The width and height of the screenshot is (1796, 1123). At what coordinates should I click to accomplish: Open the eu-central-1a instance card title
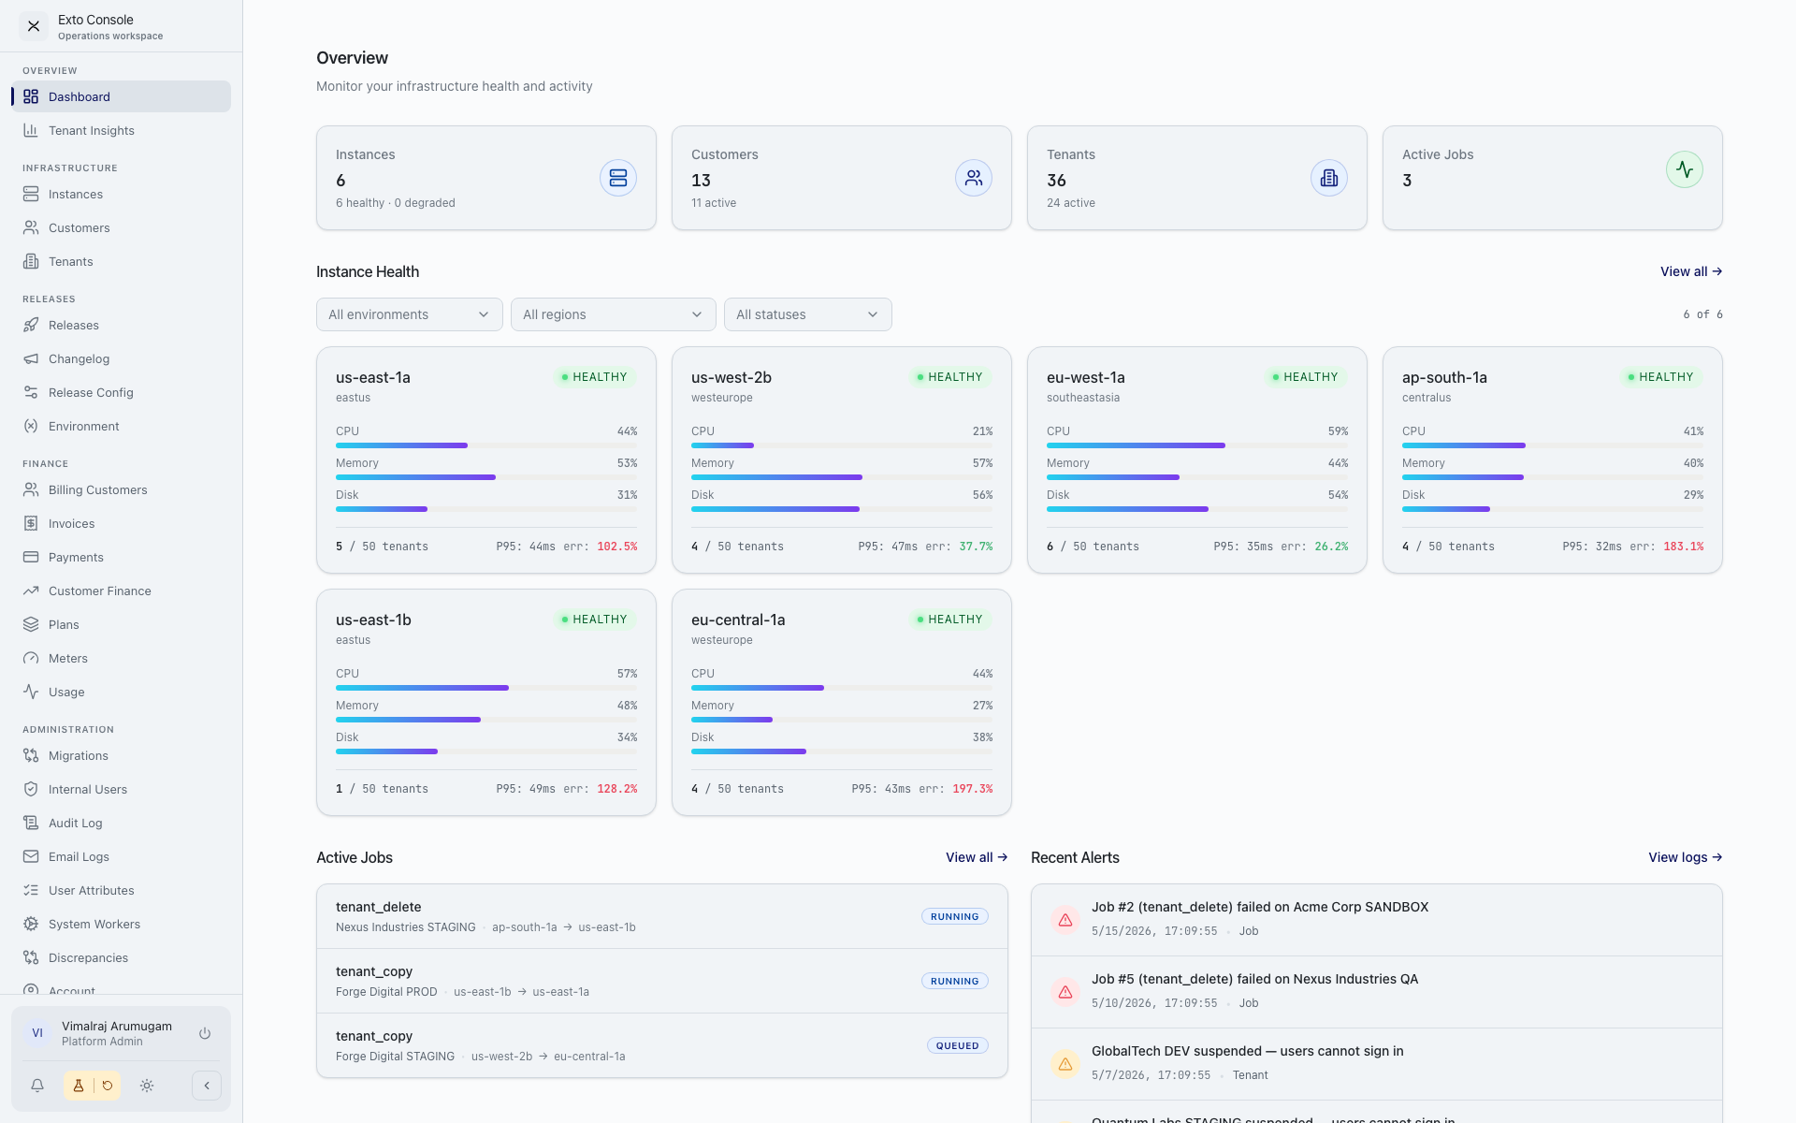click(738, 620)
